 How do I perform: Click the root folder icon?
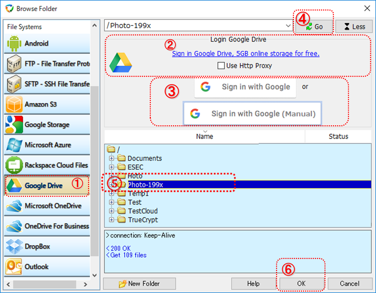(x=111, y=149)
